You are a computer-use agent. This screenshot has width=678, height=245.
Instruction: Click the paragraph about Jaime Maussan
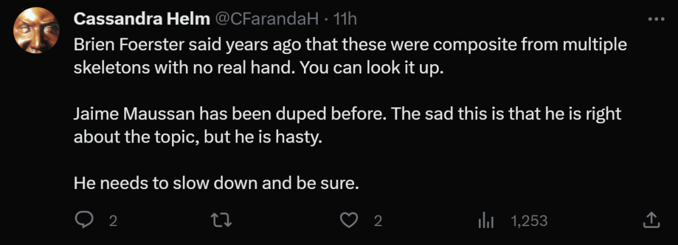(x=348, y=126)
